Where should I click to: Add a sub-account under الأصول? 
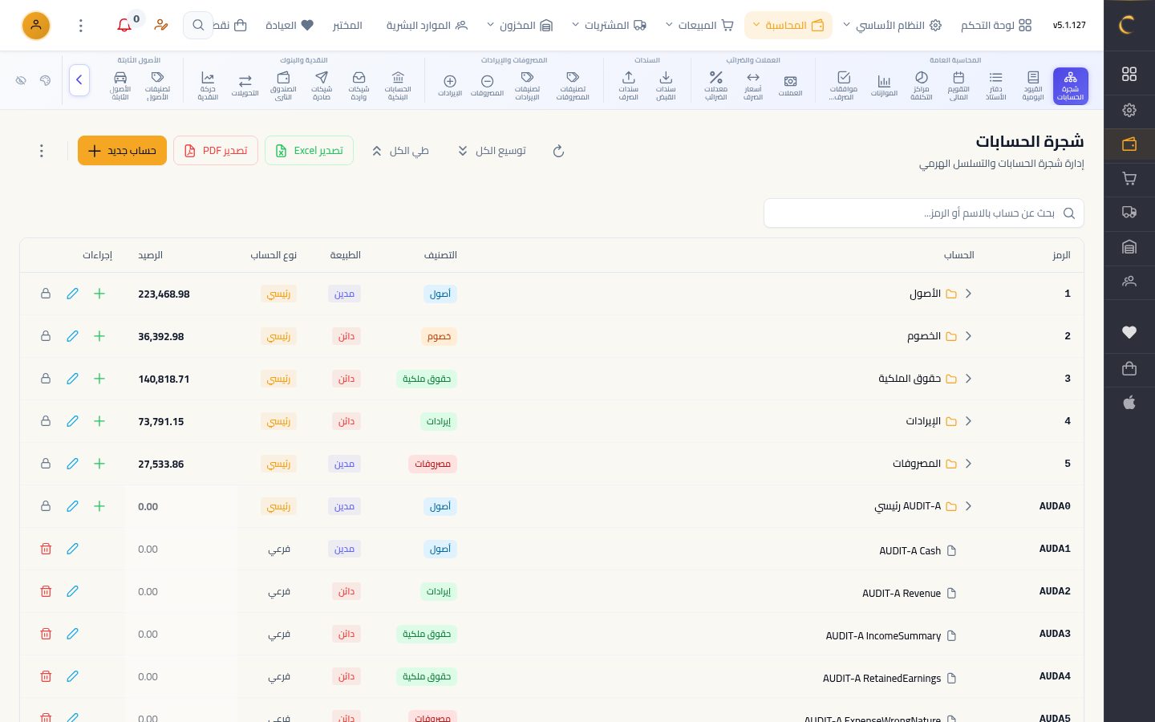click(99, 294)
